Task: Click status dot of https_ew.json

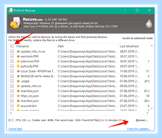Action: pyautogui.click(x=18, y=96)
